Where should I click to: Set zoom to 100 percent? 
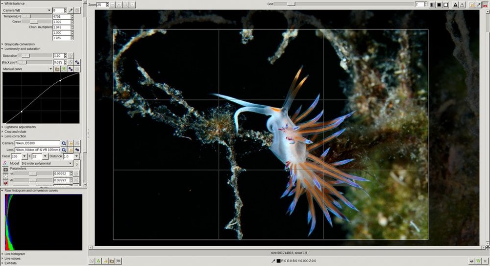click(x=132, y=5)
